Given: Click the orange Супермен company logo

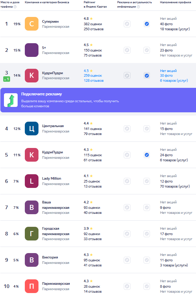Looking at the screenshot, I should (32, 24).
